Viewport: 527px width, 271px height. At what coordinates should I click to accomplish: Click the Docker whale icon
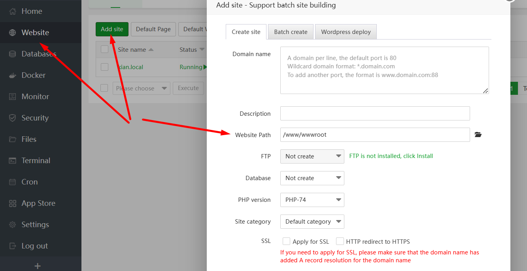coord(13,75)
